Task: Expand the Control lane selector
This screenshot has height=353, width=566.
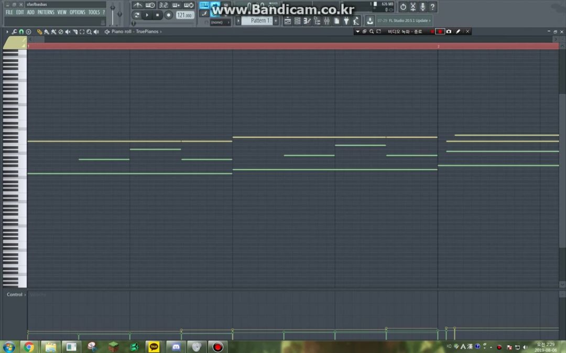Action: point(15,294)
